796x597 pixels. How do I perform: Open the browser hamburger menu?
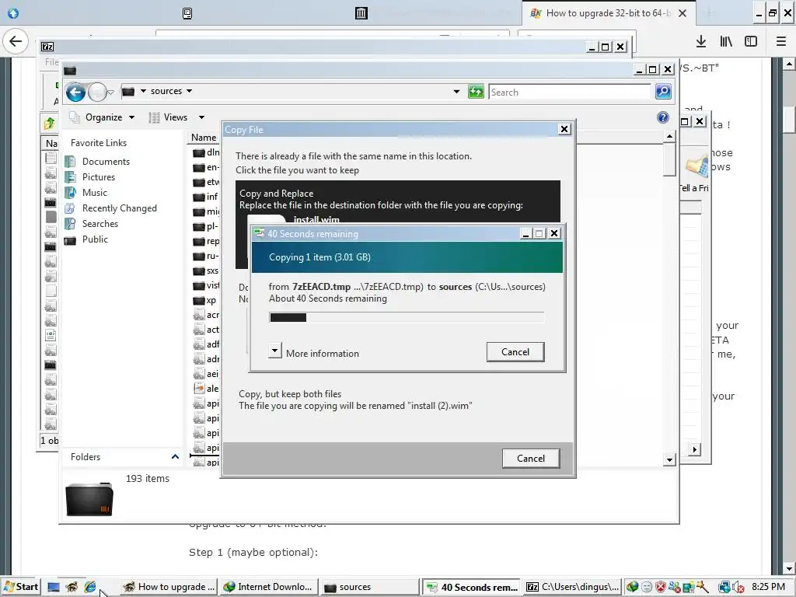781,42
